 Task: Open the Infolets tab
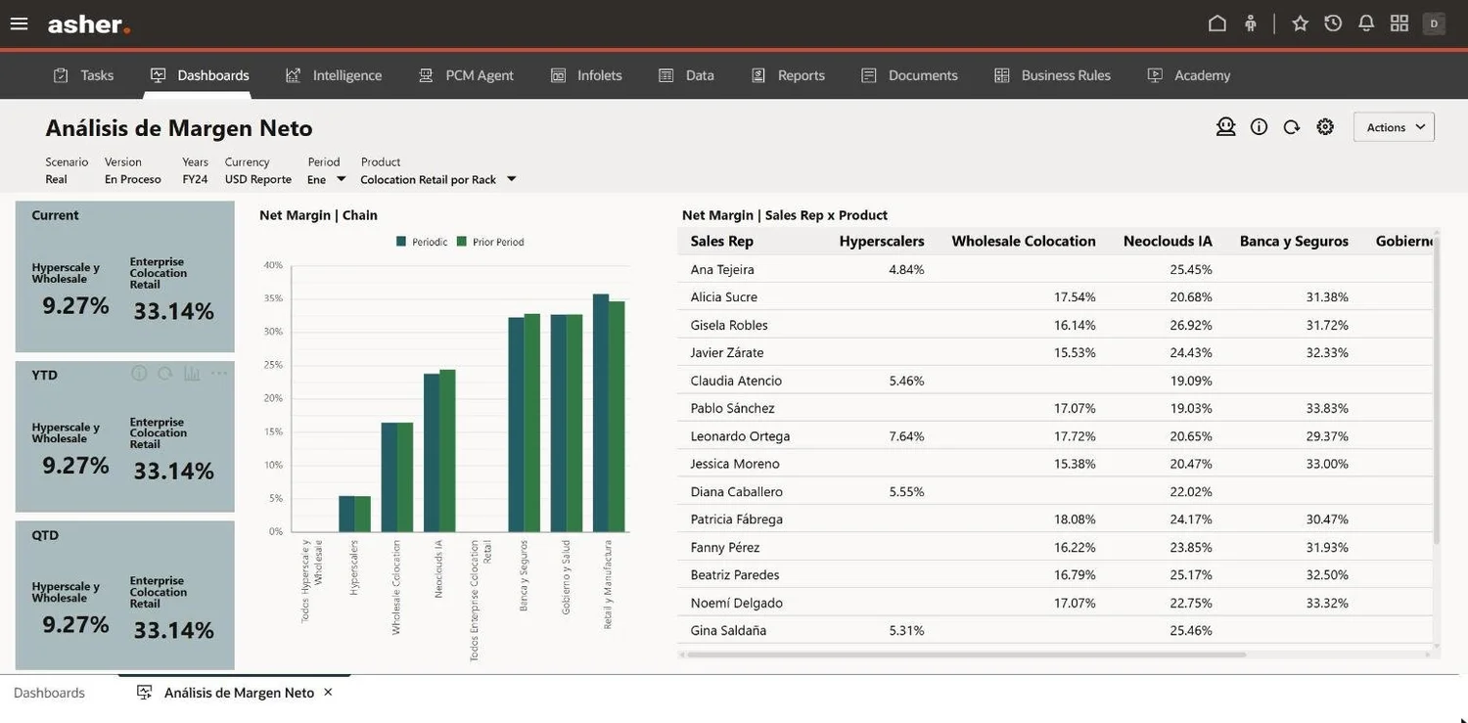[586, 75]
